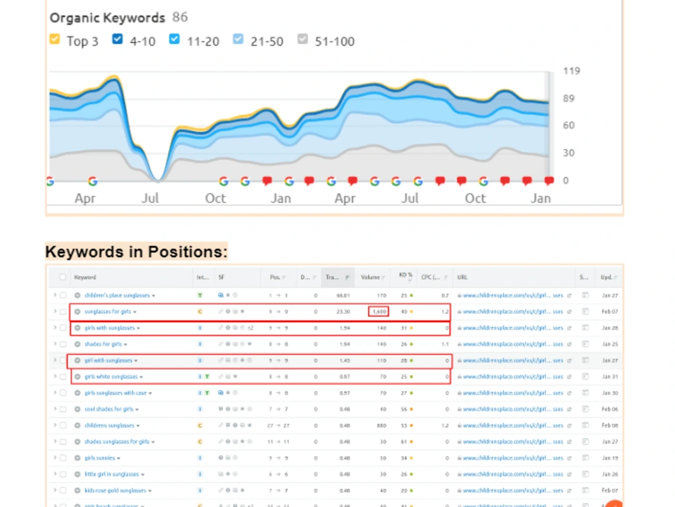Tick the select-all checkbox in table header

(63, 277)
